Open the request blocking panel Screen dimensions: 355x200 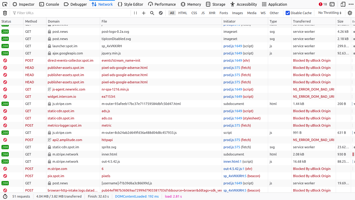(161, 13)
